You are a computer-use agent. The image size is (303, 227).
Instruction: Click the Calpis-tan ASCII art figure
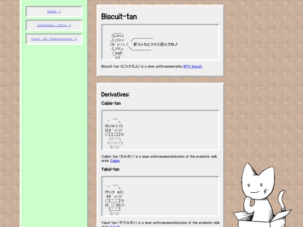pos(114,133)
